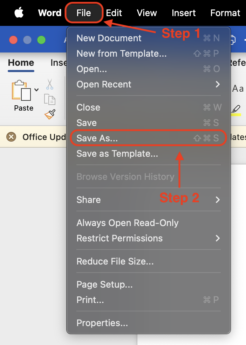Choose Print... in the File menu
The height and width of the screenshot is (345, 246).
pyautogui.click(x=90, y=300)
